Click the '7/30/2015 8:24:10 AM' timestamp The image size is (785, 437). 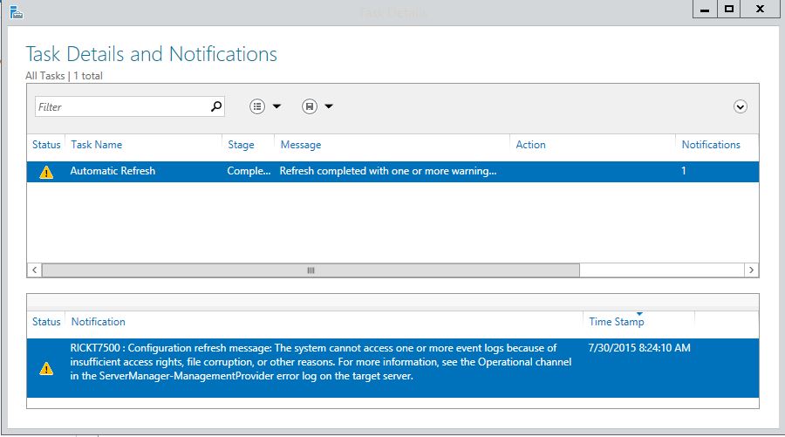(639, 348)
